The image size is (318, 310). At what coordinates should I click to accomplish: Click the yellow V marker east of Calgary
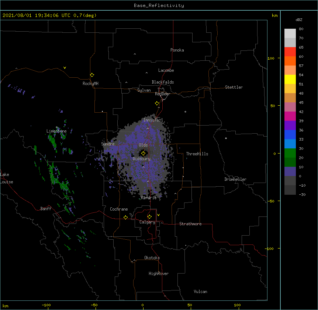pos(158,215)
